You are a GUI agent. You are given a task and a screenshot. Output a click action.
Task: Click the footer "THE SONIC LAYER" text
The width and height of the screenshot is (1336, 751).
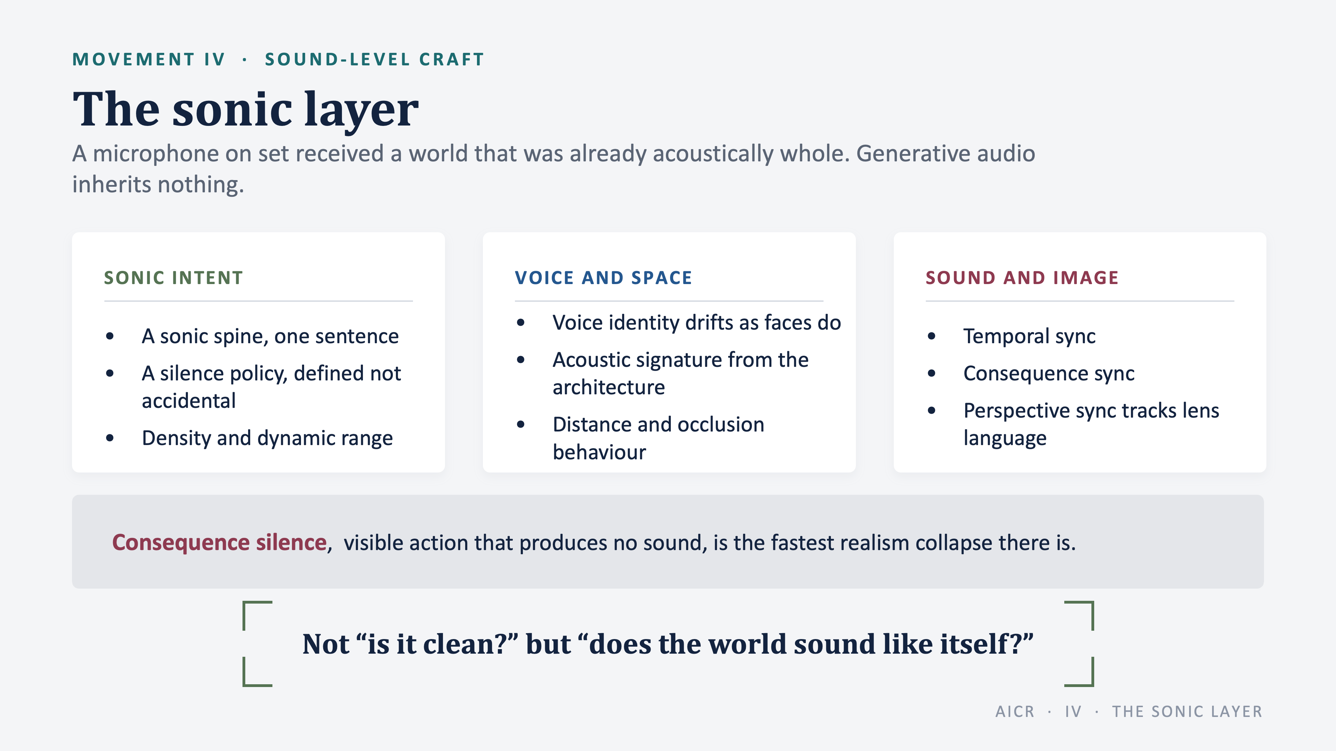[x=1187, y=712]
